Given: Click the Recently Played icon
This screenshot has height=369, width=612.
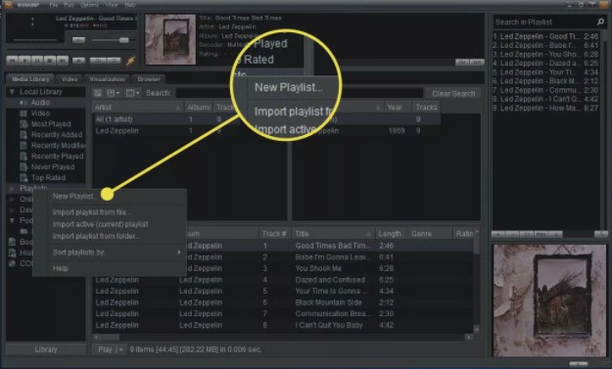Looking at the screenshot, I should [x=24, y=156].
